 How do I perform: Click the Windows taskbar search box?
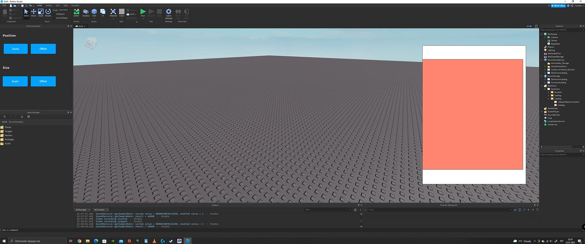click(38, 241)
